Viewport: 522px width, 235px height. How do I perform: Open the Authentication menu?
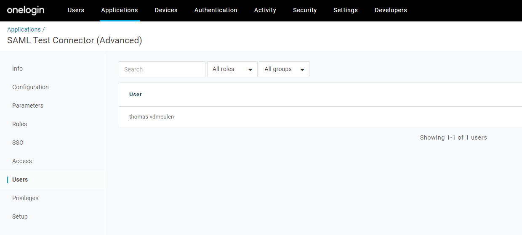[216, 10]
